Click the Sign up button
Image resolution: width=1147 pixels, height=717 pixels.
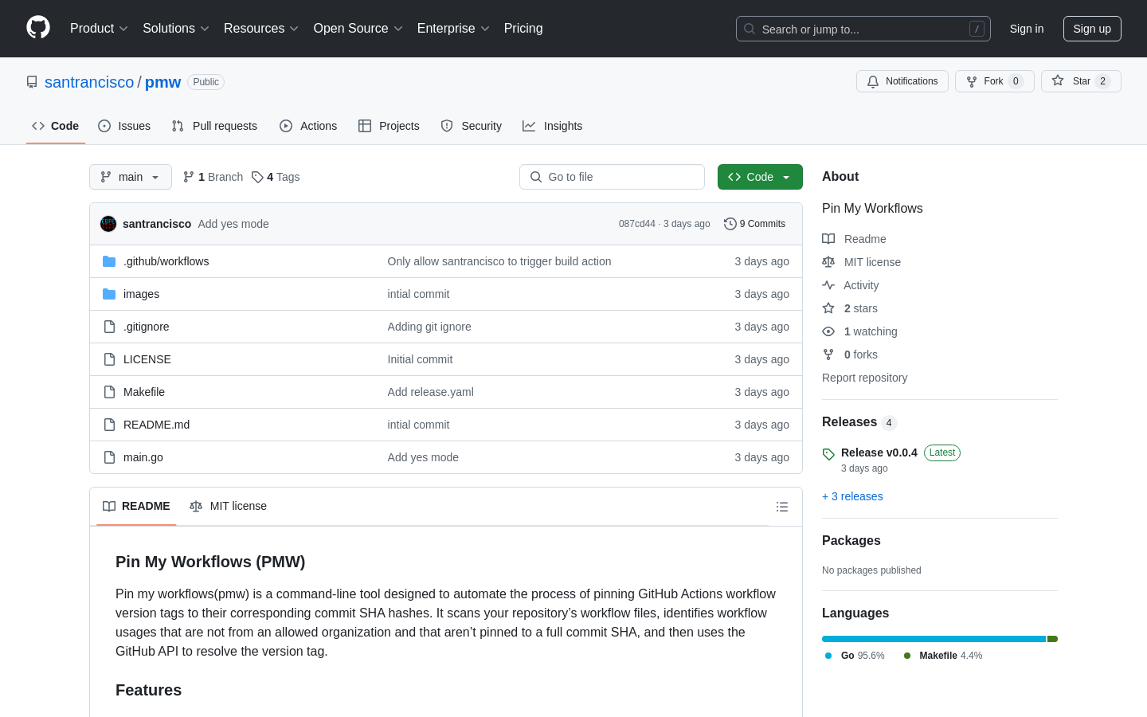click(x=1092, y=29)
